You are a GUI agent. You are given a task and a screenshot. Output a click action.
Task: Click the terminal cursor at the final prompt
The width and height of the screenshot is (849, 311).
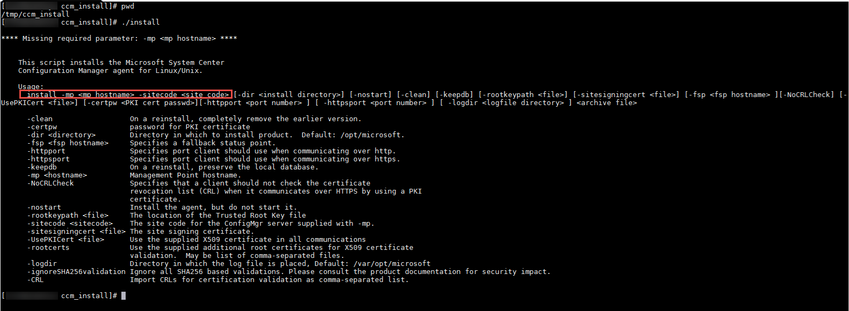pyautogui.click(x=124, y=296)
